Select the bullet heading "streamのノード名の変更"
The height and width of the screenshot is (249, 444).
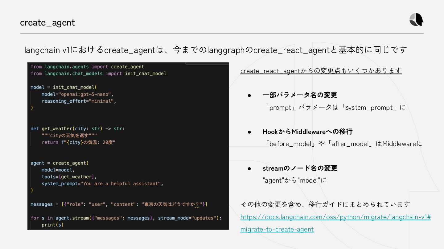(x=300, y=168)
